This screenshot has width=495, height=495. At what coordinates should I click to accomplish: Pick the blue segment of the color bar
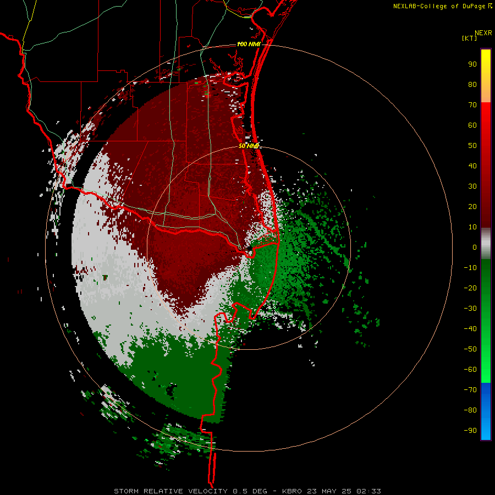(486, 411)
